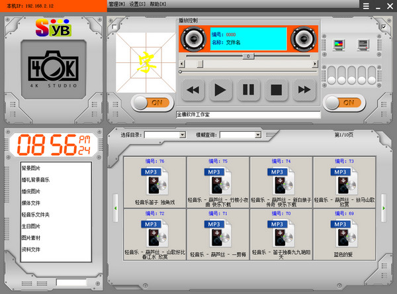The width and height of the screenshot is (397, 294).
Task: Click the playback slider handle showing 0
Action: [249, 56]
